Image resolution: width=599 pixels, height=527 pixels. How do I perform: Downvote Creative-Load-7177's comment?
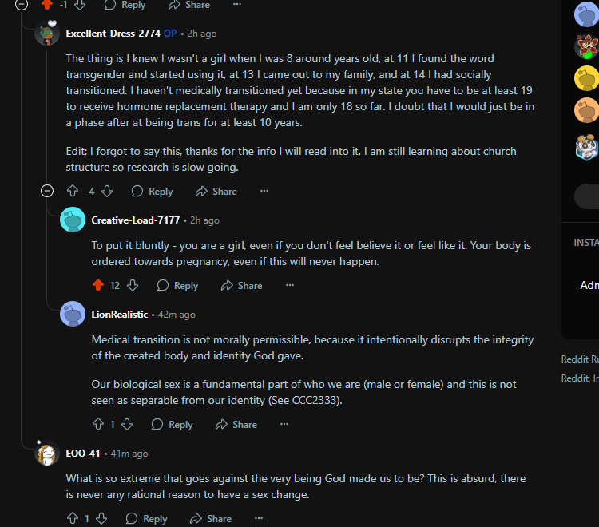coord(133,285)
